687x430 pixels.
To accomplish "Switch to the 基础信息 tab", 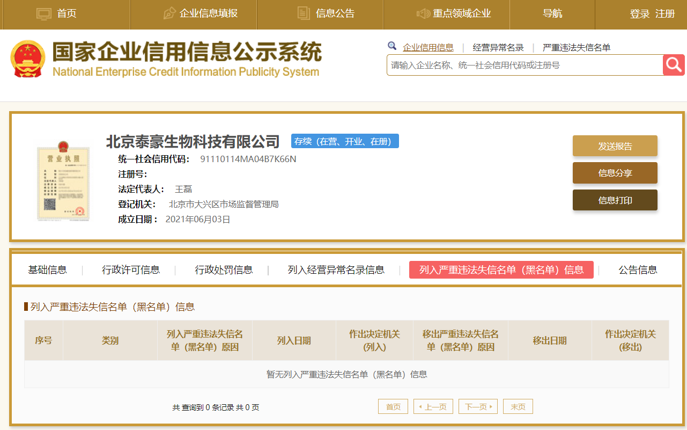I will tap(48, 270).
